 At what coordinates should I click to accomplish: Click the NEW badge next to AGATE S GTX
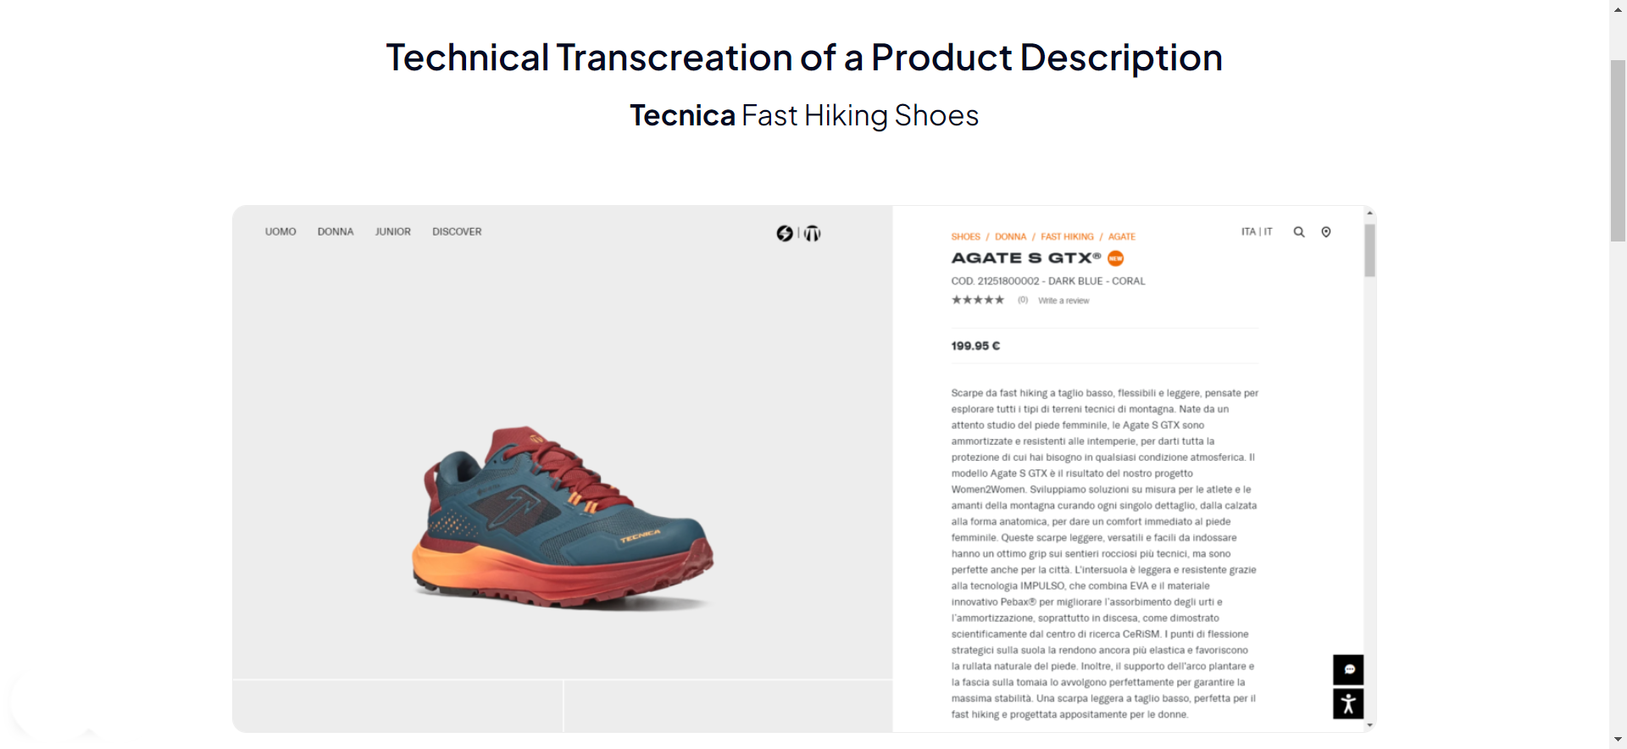coord(1115,258)
